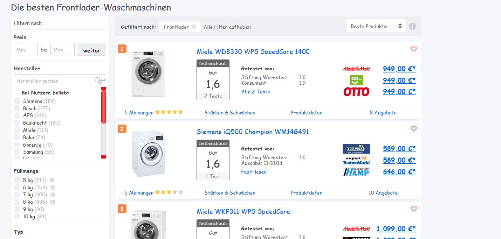Check the Siemens manufacturer checkbox
The width and height of the screenshot is (501, 239).
pos(16,101)
